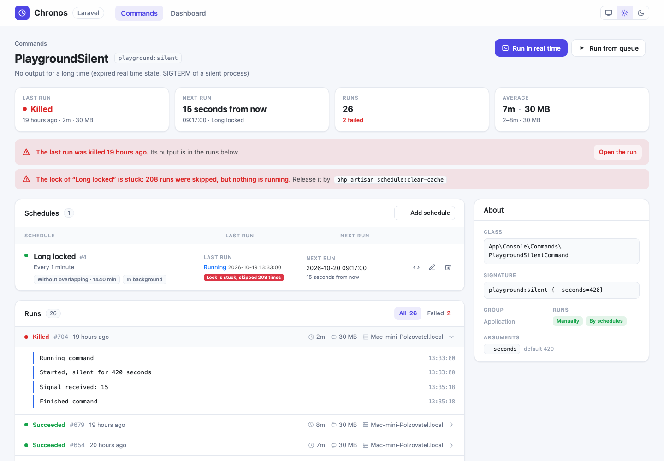The width and height of the screenshot is (664, 461).
Task: Click warning icon in killed-run alert
Action: [26, 152]
